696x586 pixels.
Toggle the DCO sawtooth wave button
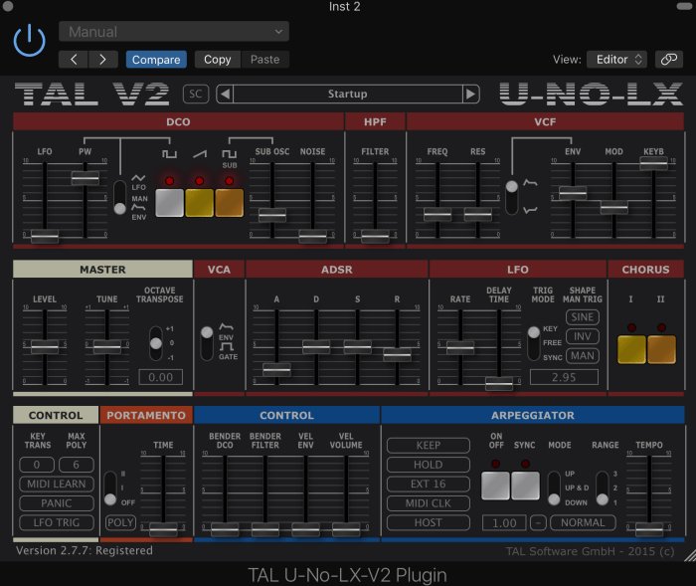point(199,202)
